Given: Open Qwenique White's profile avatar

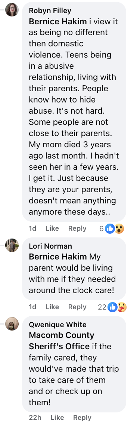Looking at the screenshot, I should click(12, 324).
